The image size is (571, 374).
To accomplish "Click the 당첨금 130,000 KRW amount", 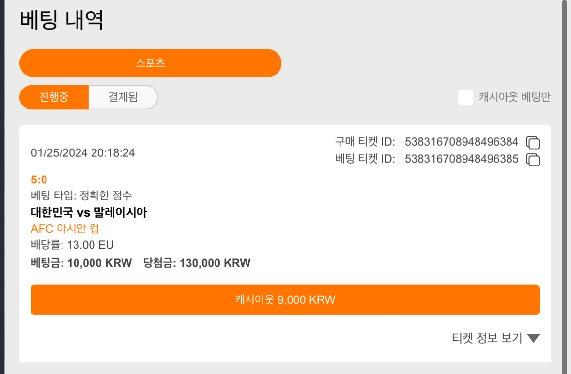I will click(x=197, y=263).
